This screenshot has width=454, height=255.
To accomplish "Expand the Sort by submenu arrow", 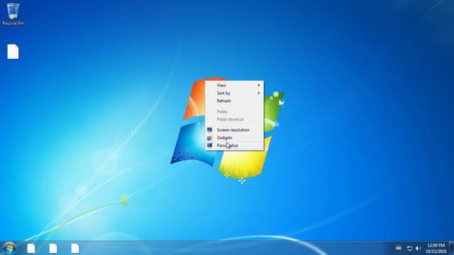I will tap(258, 93).
